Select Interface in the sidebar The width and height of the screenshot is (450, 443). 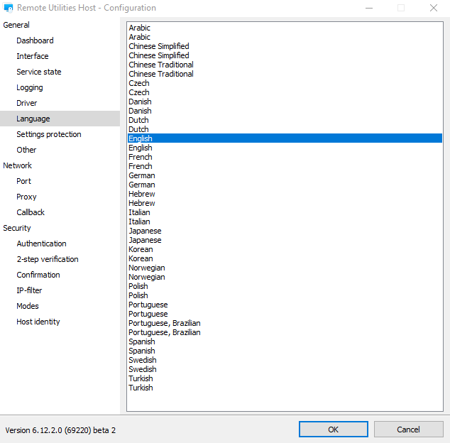click(x=33, y=56)
